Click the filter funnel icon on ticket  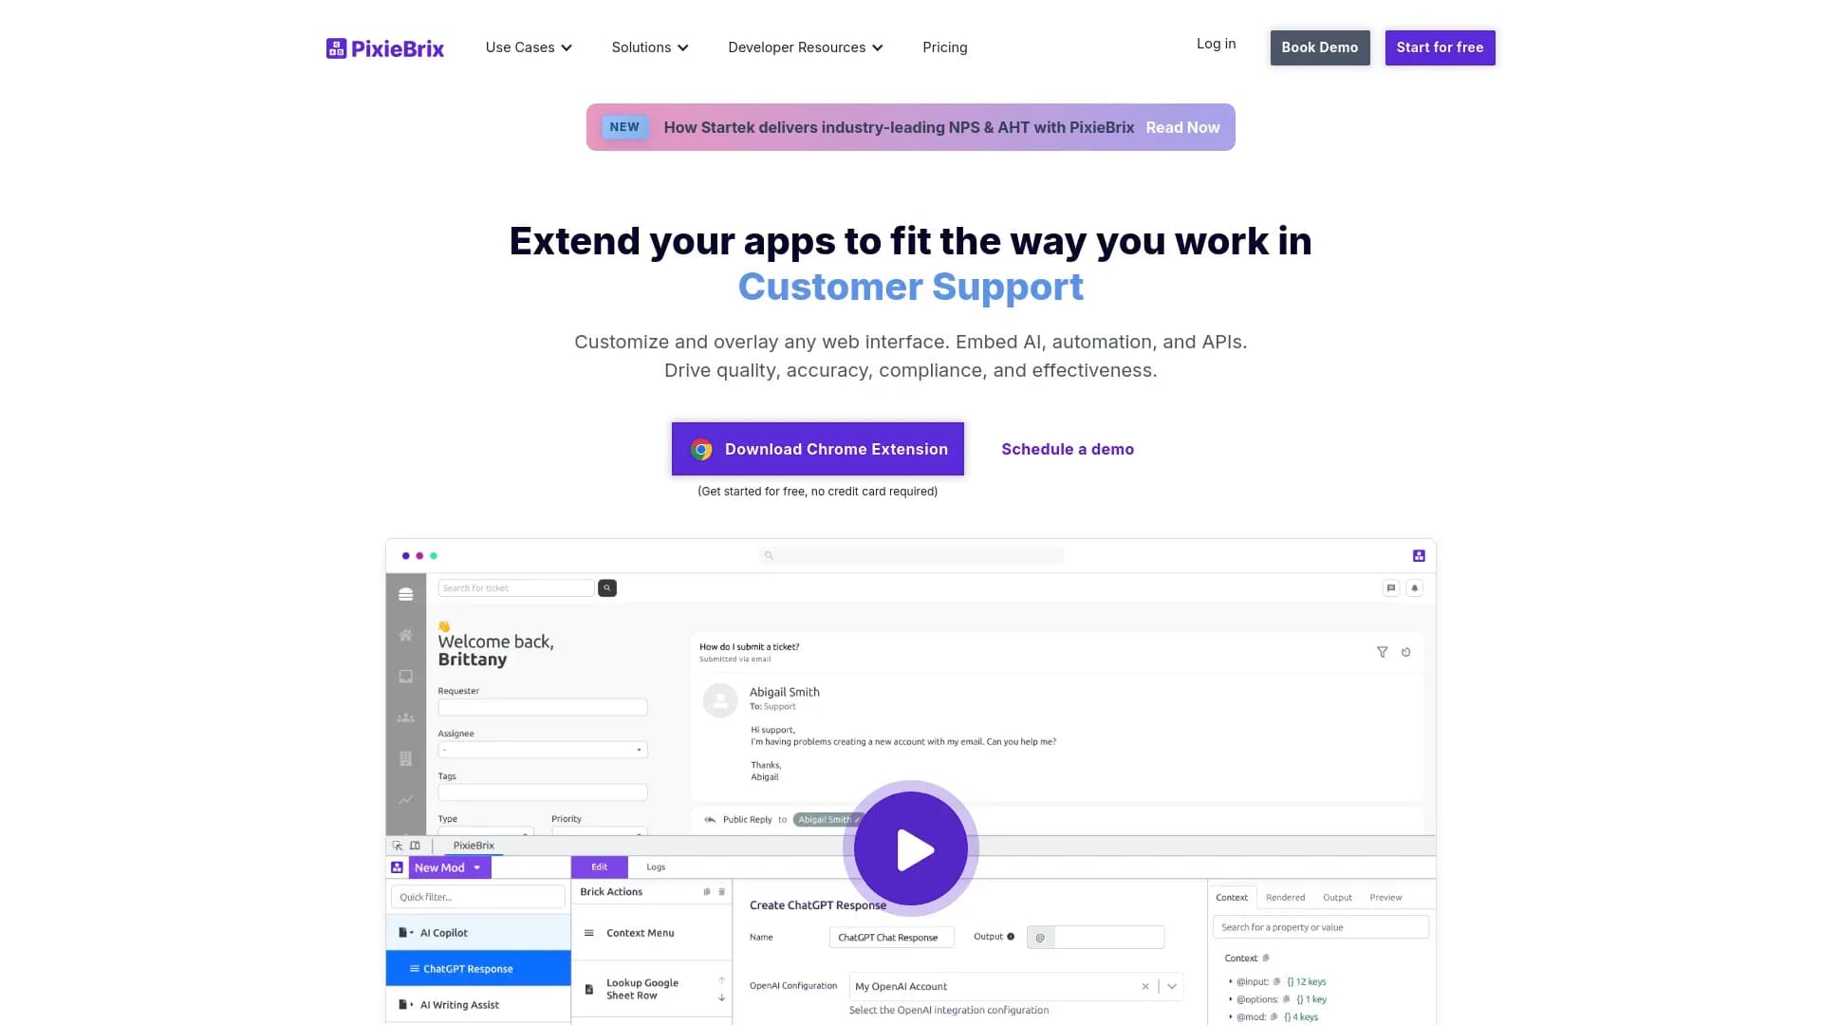pyautogui.click(x=1383, y=652)
